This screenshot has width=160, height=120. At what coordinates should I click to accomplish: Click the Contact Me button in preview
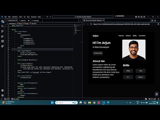[98, 53]
